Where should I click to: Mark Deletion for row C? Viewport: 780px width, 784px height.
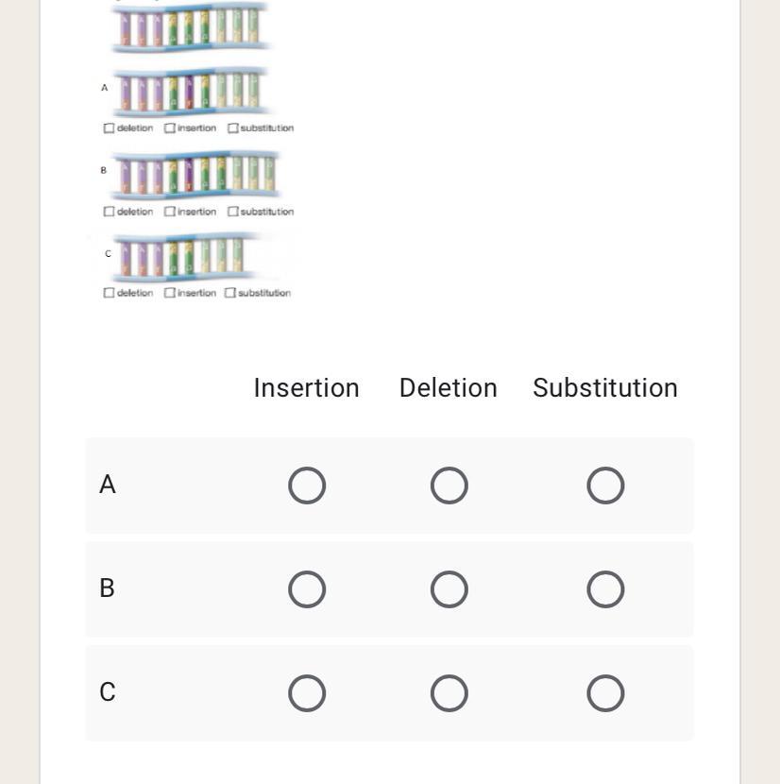pos(449,693)
